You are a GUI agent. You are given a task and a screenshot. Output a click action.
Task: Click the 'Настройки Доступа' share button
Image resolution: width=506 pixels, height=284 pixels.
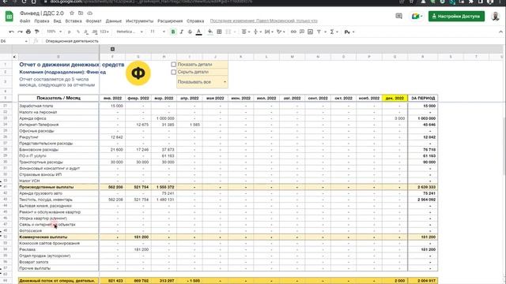(456, 16)
